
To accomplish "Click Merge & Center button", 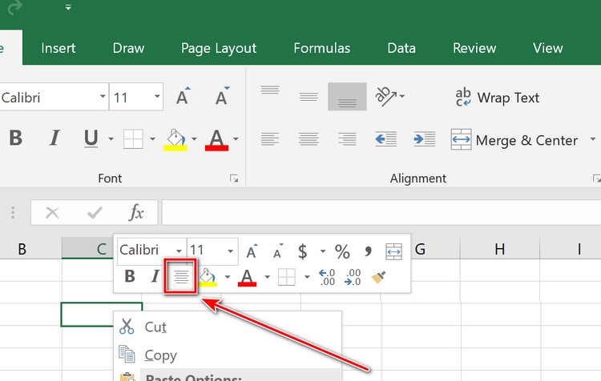I will (514, 140).
